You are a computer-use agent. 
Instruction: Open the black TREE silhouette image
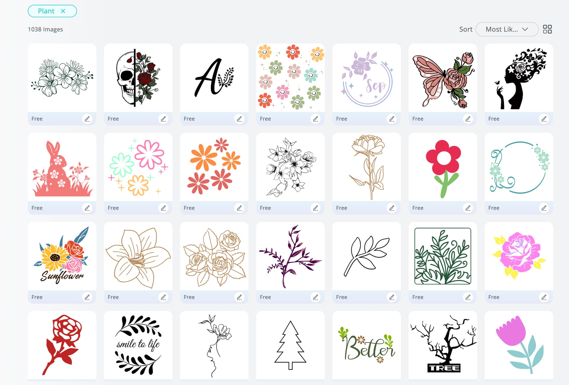[443, 345]
